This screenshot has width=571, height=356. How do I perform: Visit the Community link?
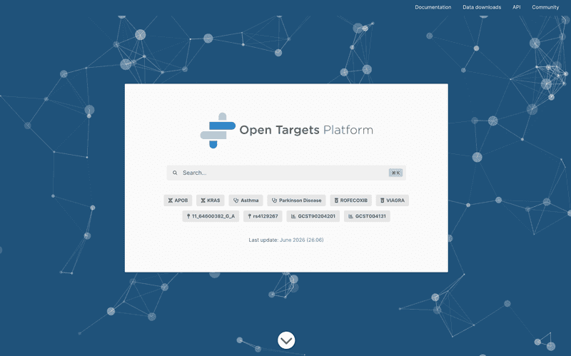tap(545, 7)
